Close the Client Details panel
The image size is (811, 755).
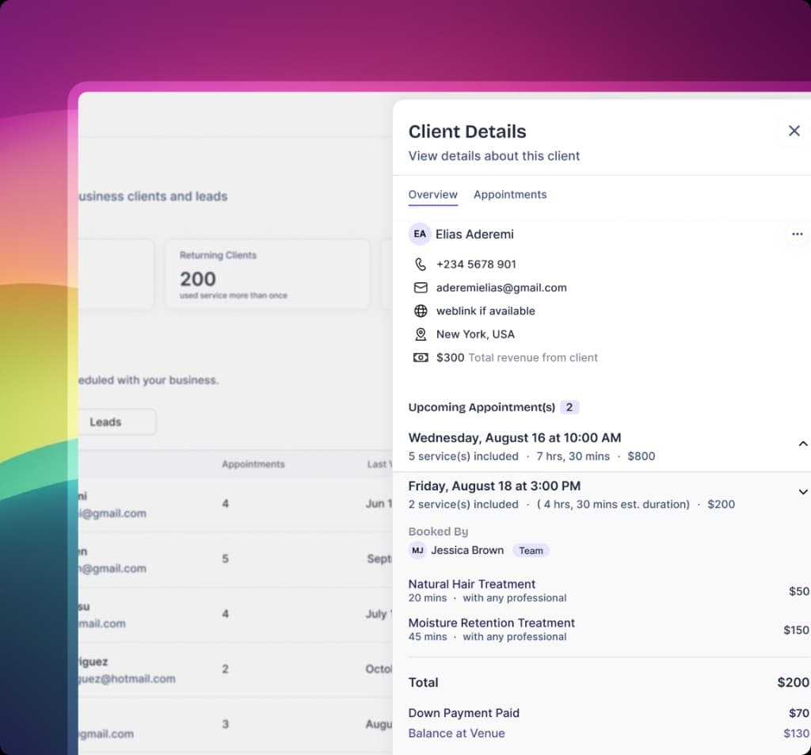(x=794, y=131)
